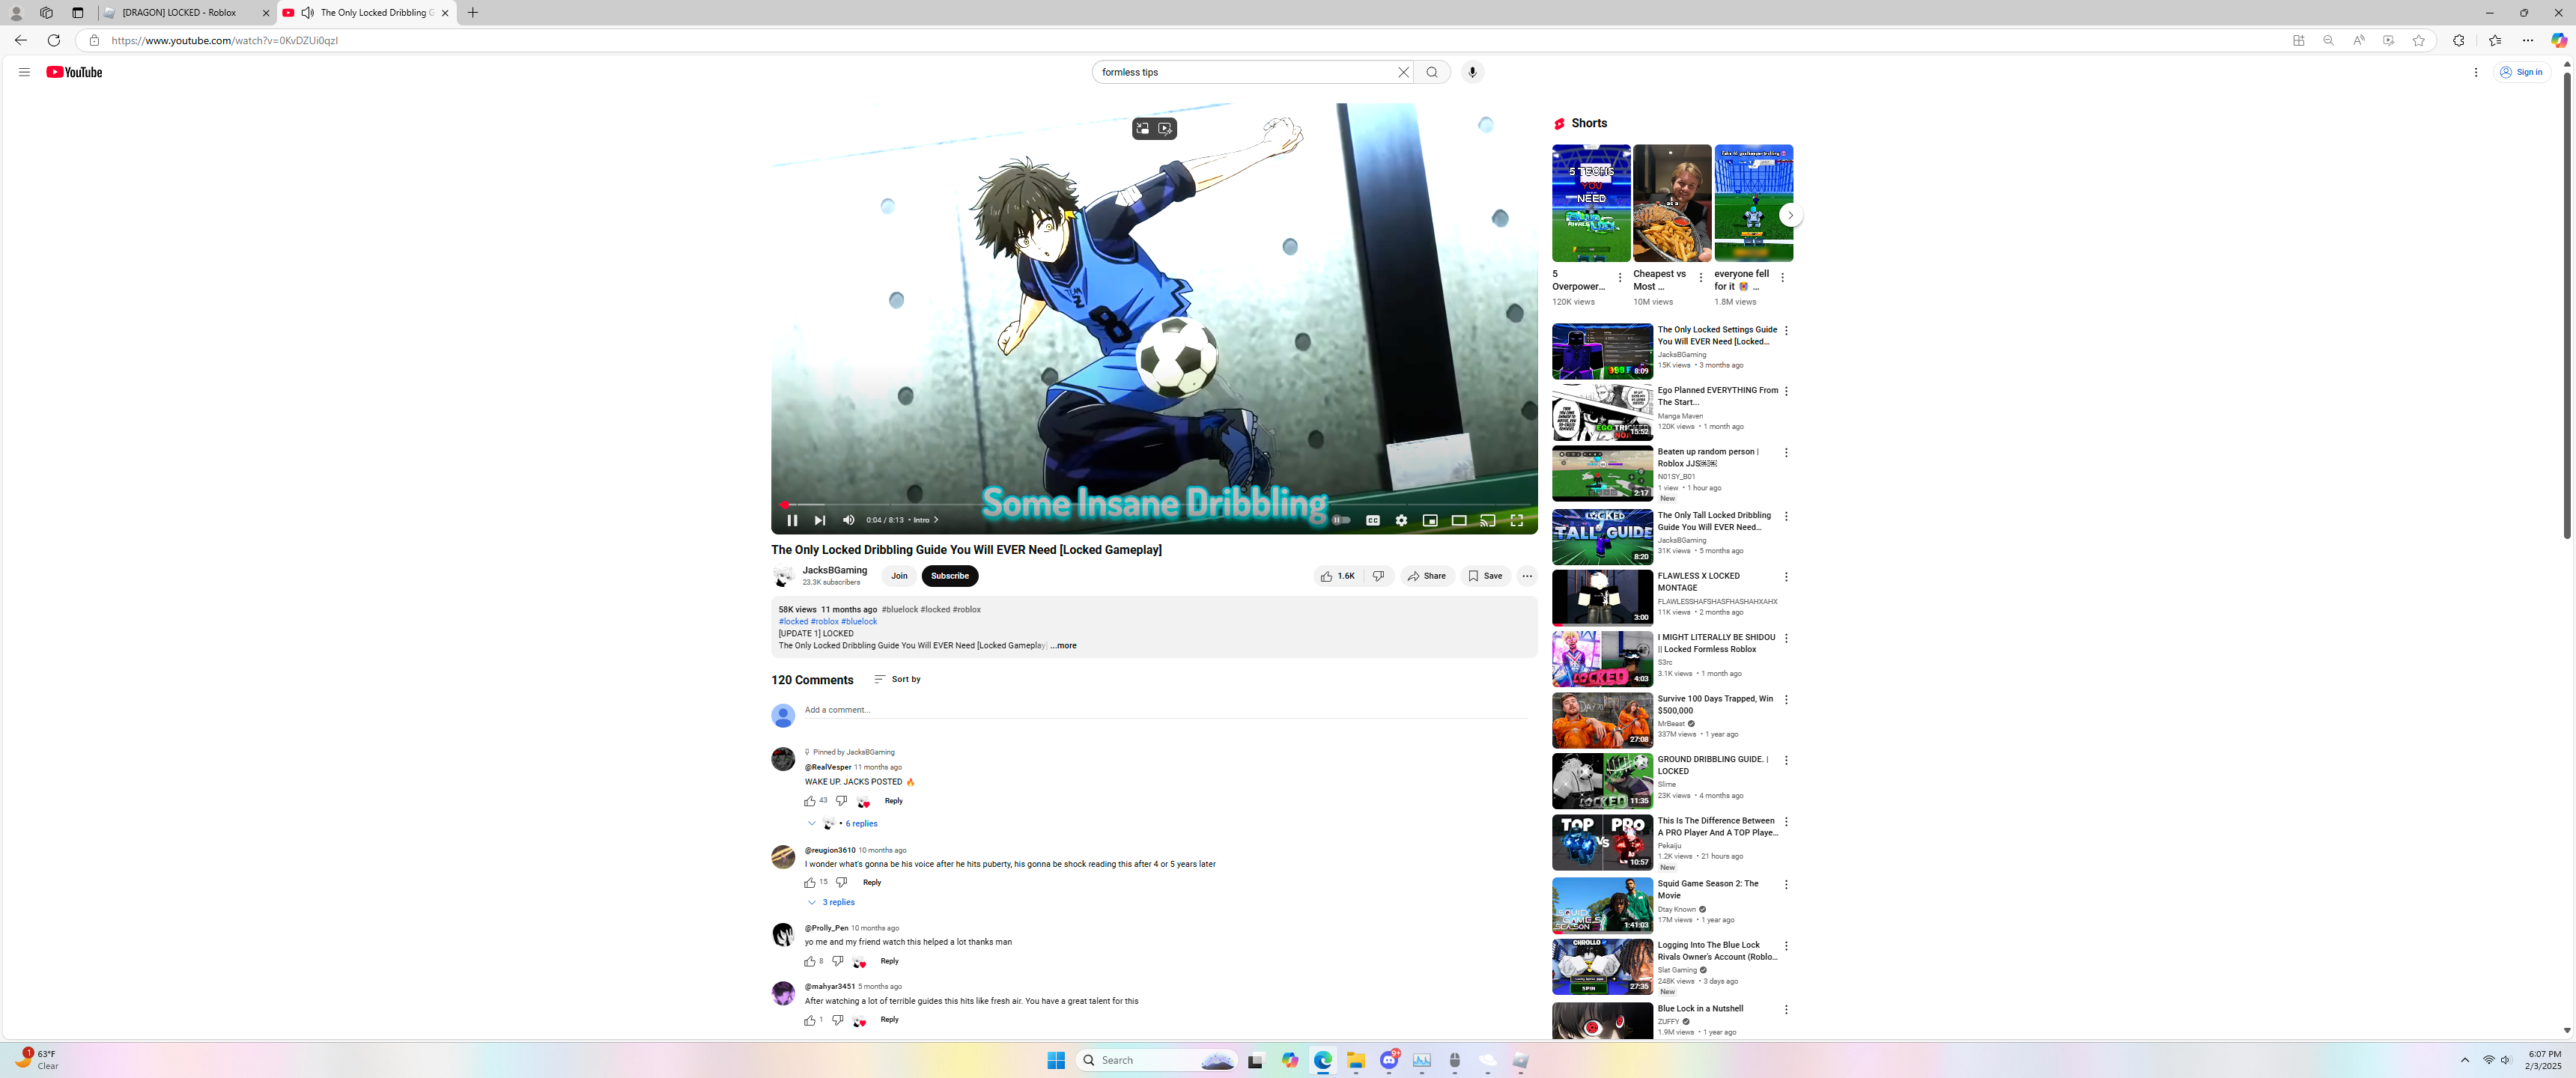This screenshot has height=1078, width=2576.
Task: Open the comments 'Sort by' menu
Action: pyautogui.click(x=897, y=679)
